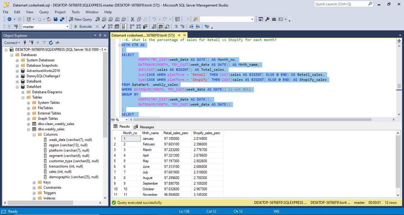Open the File menu

[x=6, y=12]
